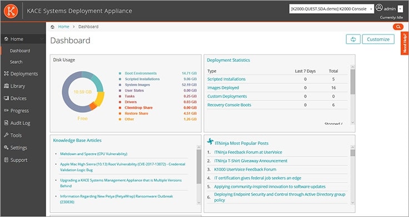Open the Meltdown and Spectre article link
This screenshot has height=217, width=409.
point(94,154)
